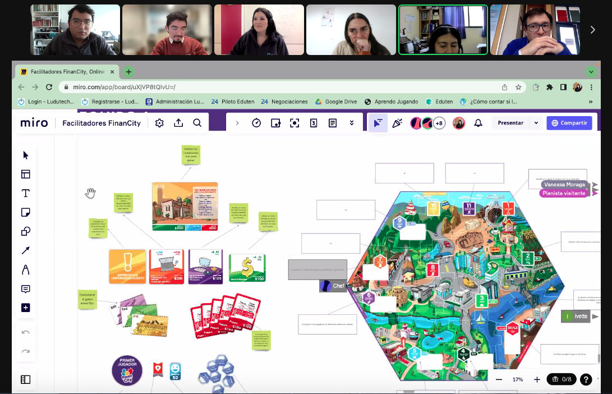Toggle the Frames panel at bottom left
Screen dimensions: 612x394
coord(26,379)
